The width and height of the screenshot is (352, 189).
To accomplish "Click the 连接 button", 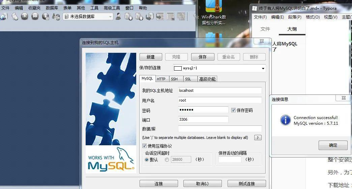I will point(159,184).
